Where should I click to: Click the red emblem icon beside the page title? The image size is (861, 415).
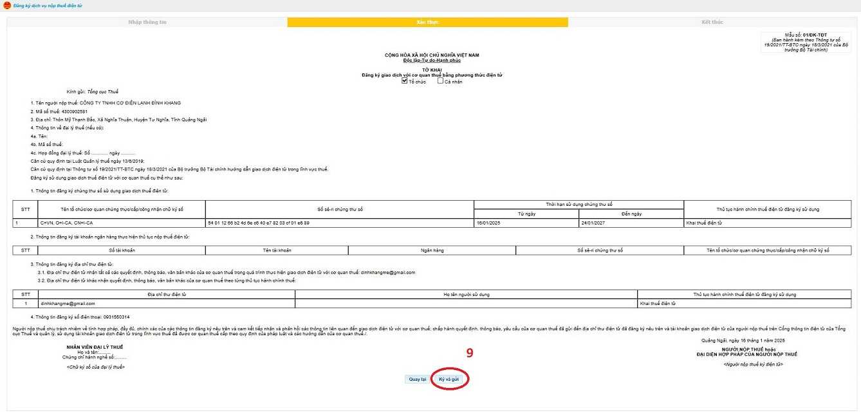tap(7, 5)
